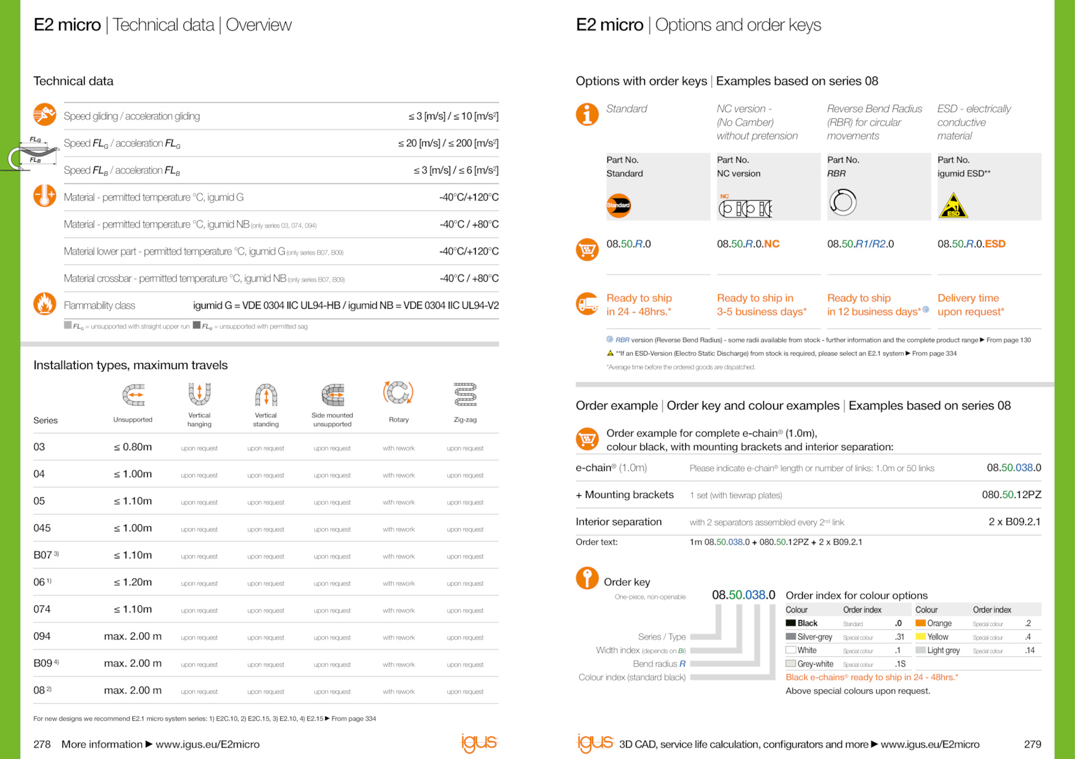Click 'Installation types, maximum travels' heading

[x=130, y=365]
